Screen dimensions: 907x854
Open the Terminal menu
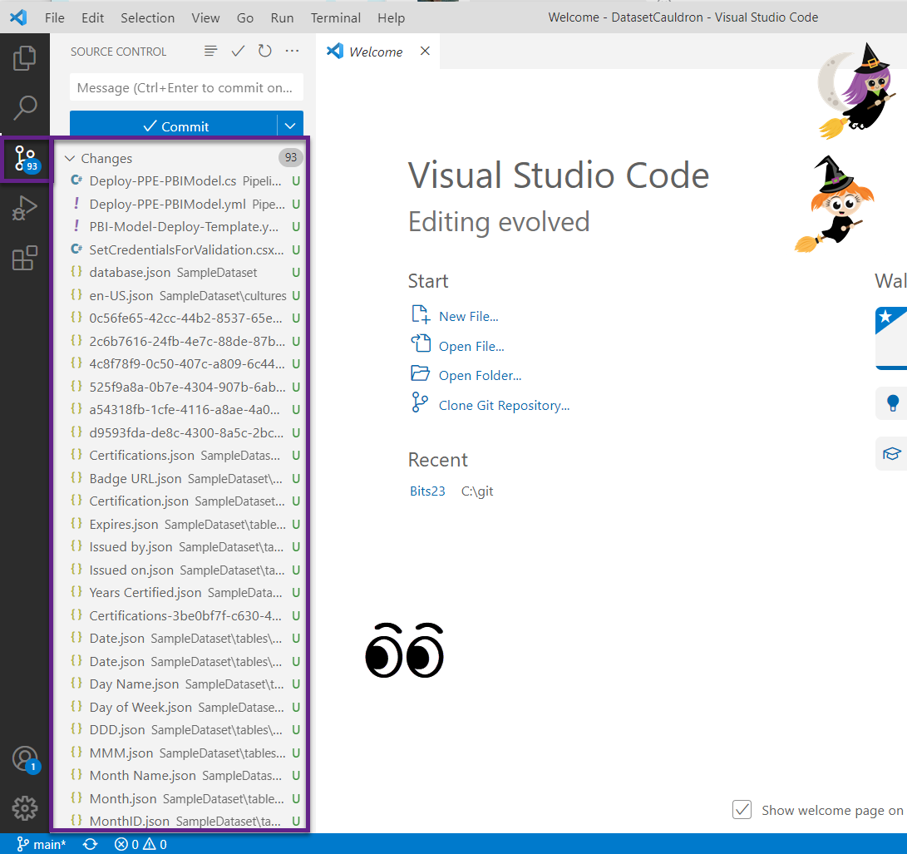tap(335, 17)
